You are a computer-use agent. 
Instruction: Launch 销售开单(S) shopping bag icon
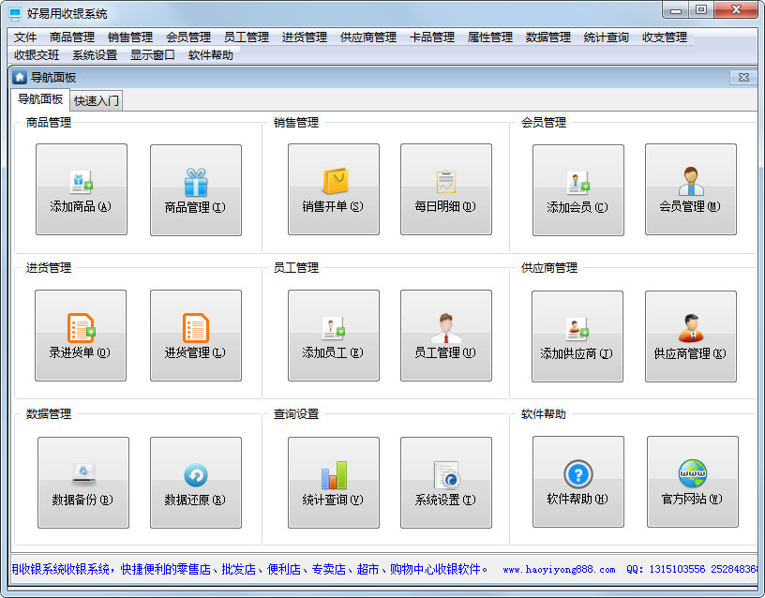point(333,189)
